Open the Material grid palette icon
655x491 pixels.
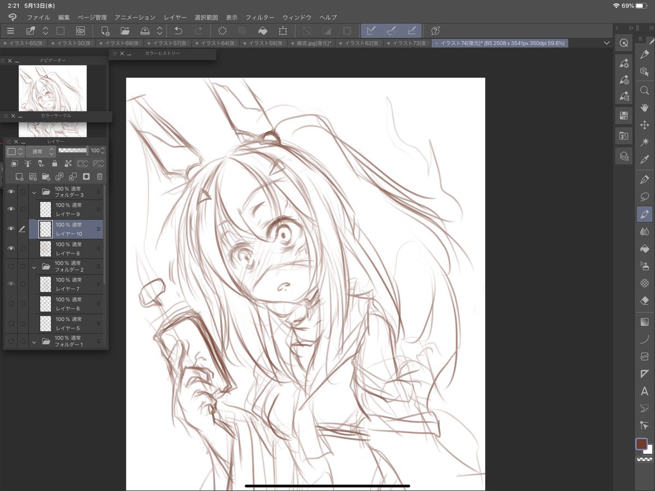(x=624, y=115)
